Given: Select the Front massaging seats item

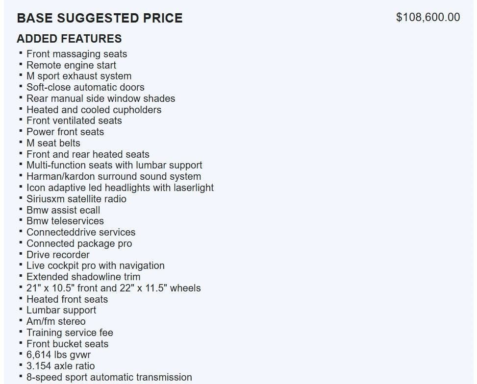Looking at the screenshot, I should 76,54.
